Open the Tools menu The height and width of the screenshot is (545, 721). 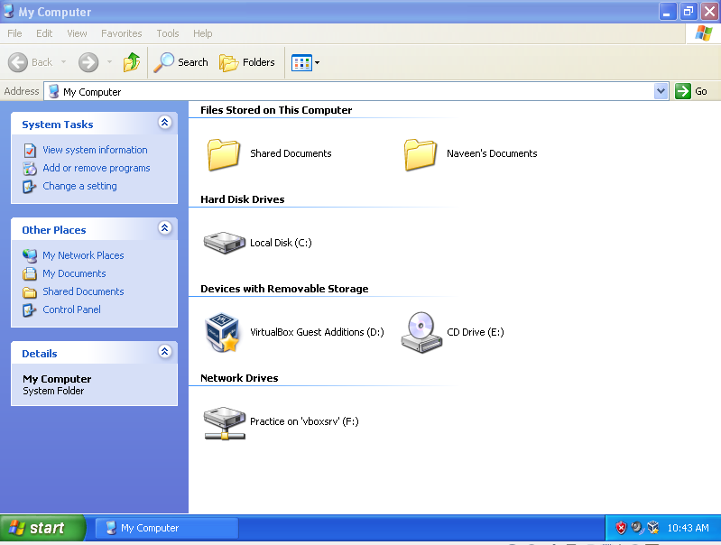coord(167,33)
